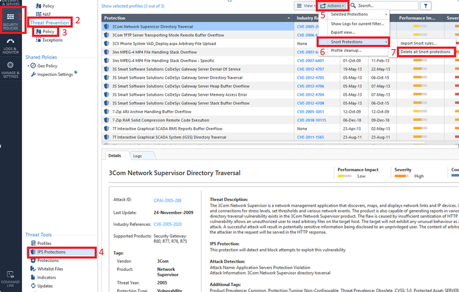Select Import Snort rules menu entry
The width and height of the screenshot is (459, 292).
[x=418, y=43]
